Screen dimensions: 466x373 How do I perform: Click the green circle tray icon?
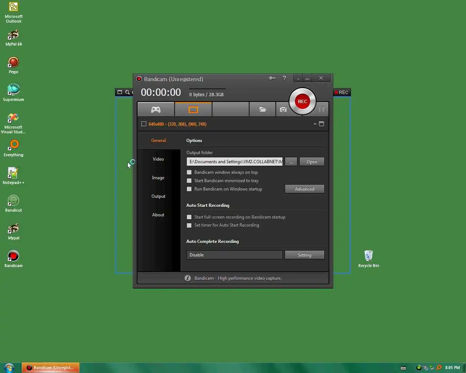coord(419,368)
